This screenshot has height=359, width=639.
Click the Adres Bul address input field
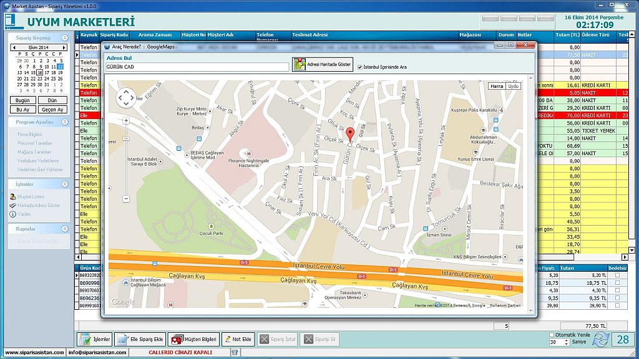197,67
